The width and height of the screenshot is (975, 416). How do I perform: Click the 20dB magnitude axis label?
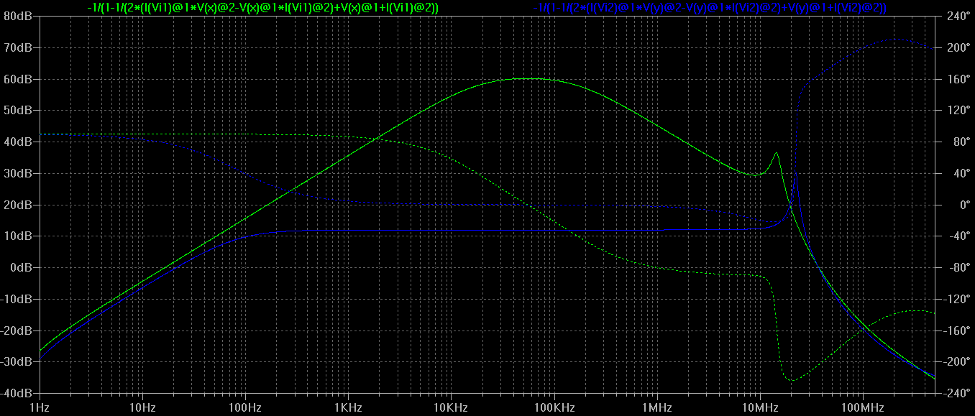(17, 205)
